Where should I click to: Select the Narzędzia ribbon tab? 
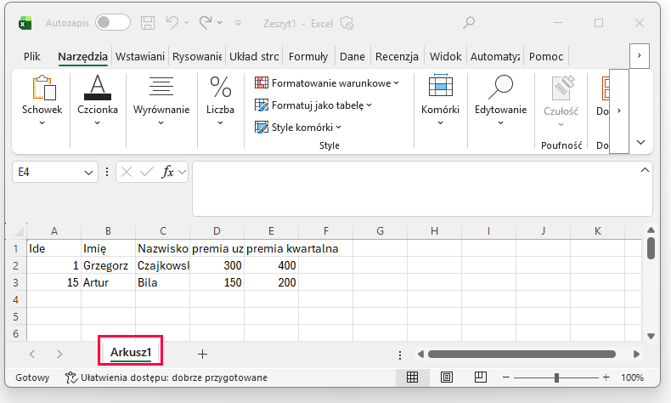coord(82,56)
